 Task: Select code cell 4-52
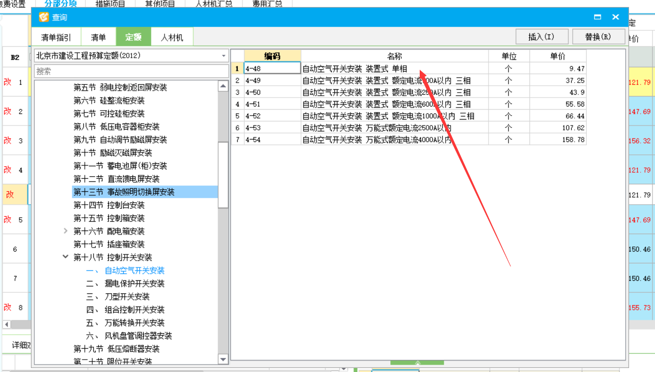point(272,116)
